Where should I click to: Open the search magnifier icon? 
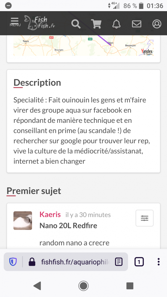tap(76, 24)
